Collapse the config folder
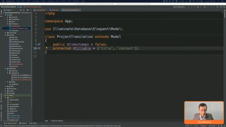Screen dimensions: 226x127 (6, 35)
